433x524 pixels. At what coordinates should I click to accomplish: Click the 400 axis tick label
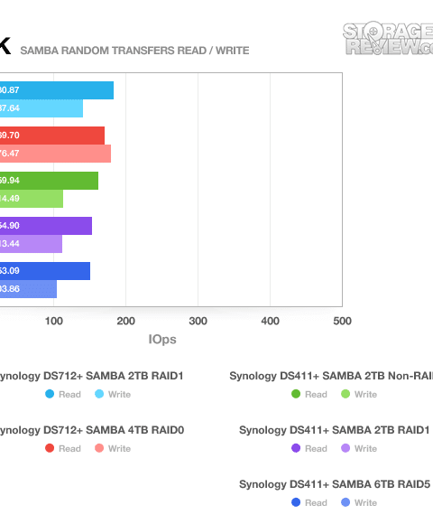click(x=271, y=321)
